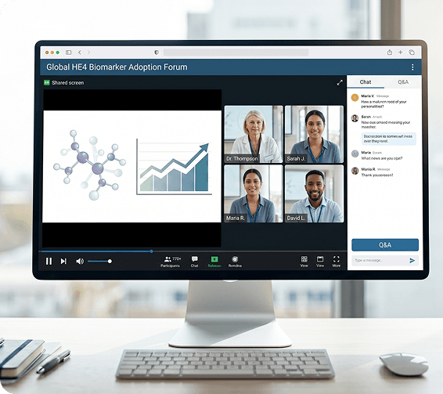Select the Chat tab in side panel
Image resolution: width=443 pixels, height=394 pixels.
click(x=366, y=82)
